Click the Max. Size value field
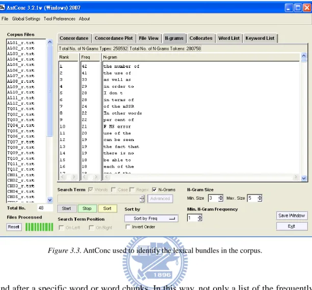The width and height of the screenshot is (312, 290). pos(252,198)
